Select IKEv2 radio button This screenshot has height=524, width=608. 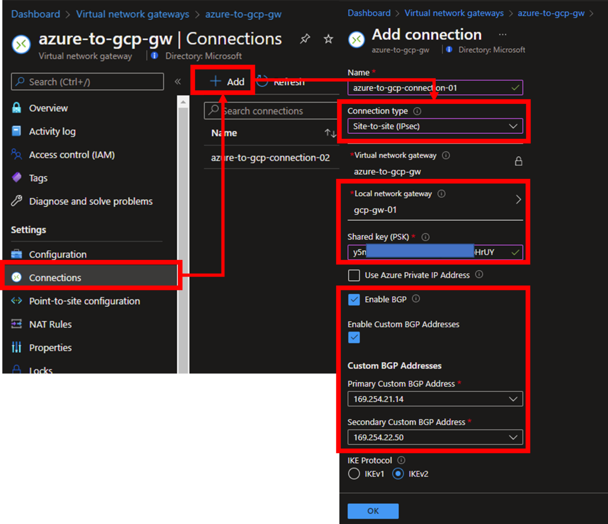(398, 474)
